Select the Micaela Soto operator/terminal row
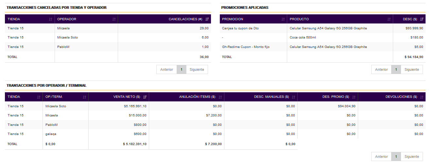This screenshot has width=436, height=164. (215, 106)
